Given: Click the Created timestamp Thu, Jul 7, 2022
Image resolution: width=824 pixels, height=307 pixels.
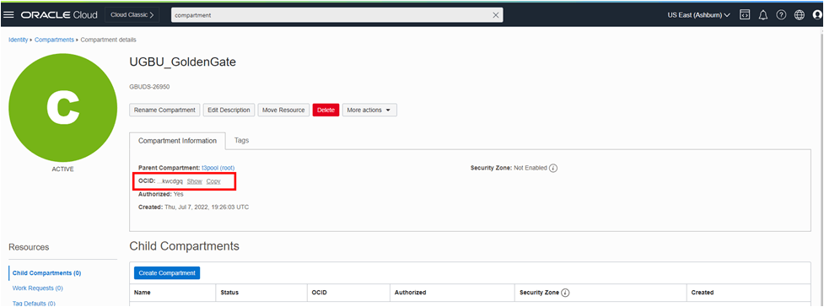Looking at the screenshot, I should point(207,207).
